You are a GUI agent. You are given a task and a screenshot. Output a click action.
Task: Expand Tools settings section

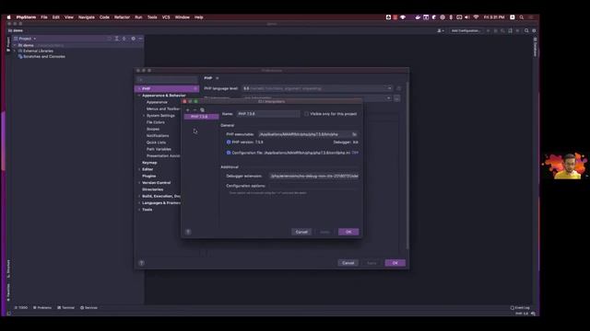pyautogui.click(x=139, y=210)
